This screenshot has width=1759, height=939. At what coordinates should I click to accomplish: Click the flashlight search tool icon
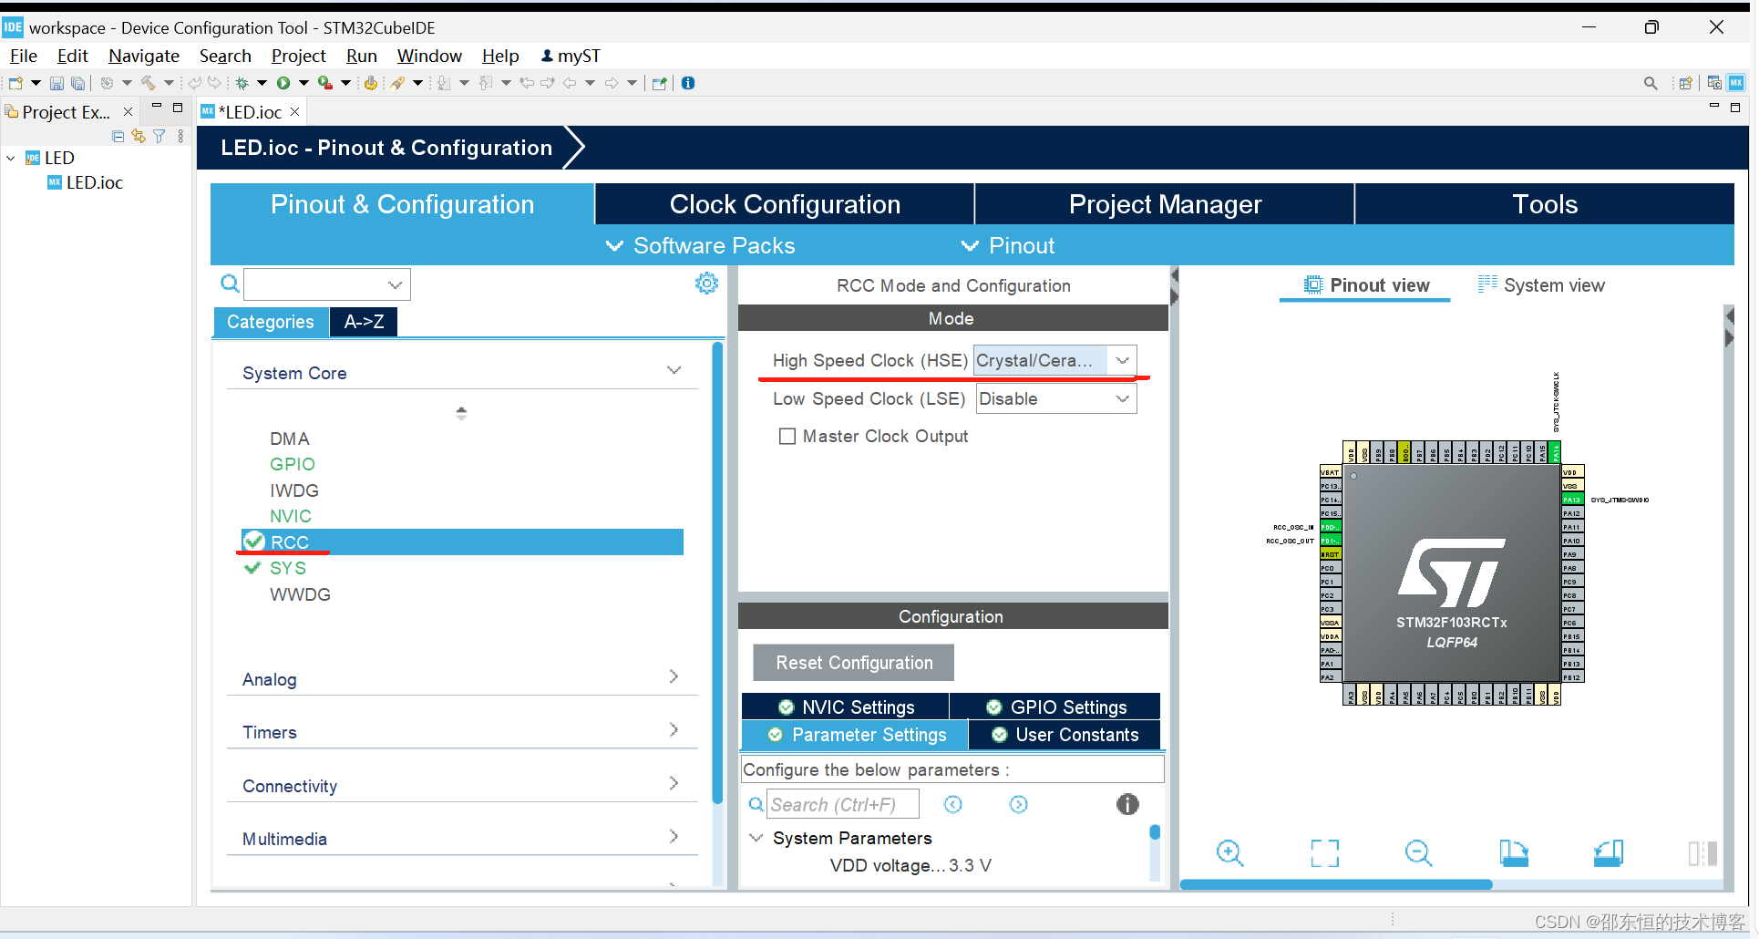click(397, 83)
